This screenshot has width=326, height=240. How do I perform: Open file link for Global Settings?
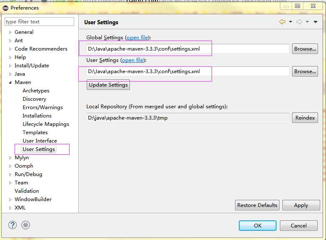click(x=137, y=38)
